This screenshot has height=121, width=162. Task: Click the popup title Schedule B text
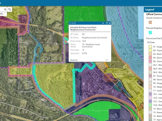tap(84, 28)
